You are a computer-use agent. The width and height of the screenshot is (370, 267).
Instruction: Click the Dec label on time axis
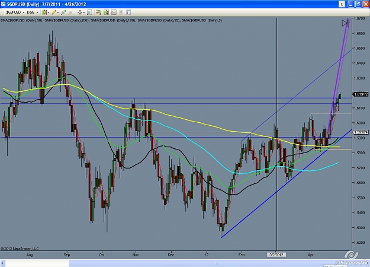point(171,255)
